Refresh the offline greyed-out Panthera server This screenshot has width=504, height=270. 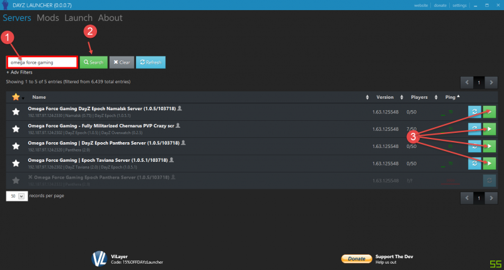pyautogui.click(x=490, y=181)
